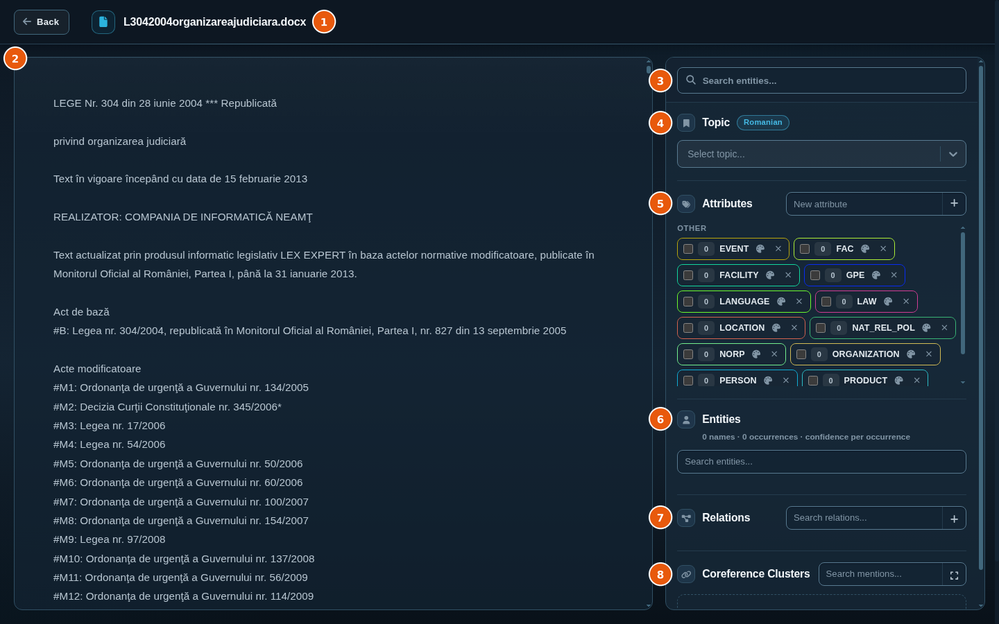Click the Back button
The width and height of the screenshot is (999, 624).
pyautogui.click(x=42, y=22)
